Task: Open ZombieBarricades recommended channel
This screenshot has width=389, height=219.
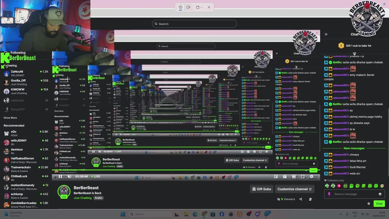Action: tap(26, 205)
